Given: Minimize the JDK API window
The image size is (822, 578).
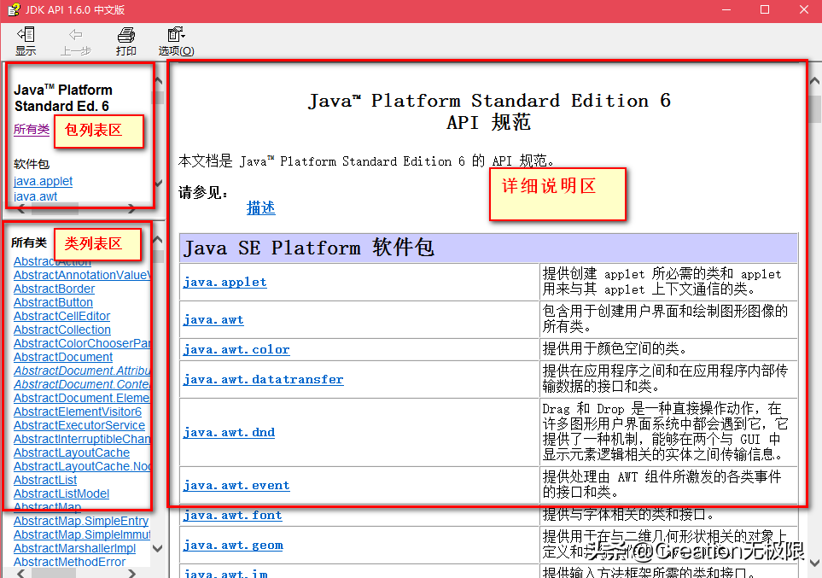Looking at the screenshot, I should point(726,9).
